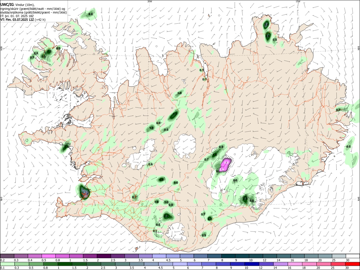360x270 pixels.
Task: Select the dusky purple 0.2 swatch in upper legend
Action: 7,256
